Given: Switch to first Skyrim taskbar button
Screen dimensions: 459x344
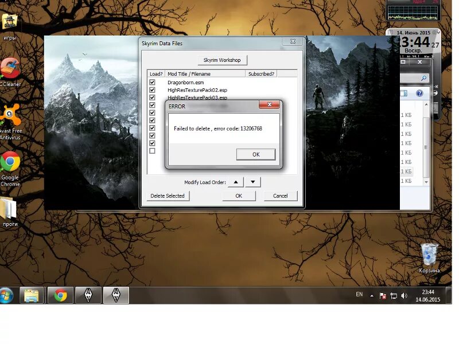Looking at the screenshot, I should (88, 295).
